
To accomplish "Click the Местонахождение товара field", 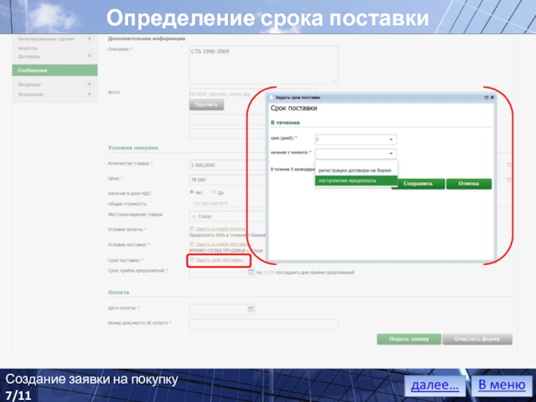I will tap(227, 216).
